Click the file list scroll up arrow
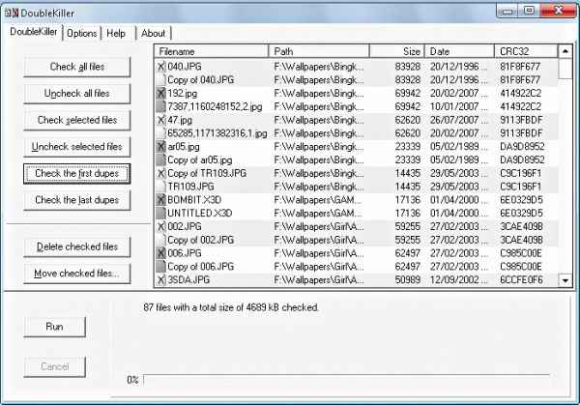This screenshot has width=580, height=405. coord(565,51)
